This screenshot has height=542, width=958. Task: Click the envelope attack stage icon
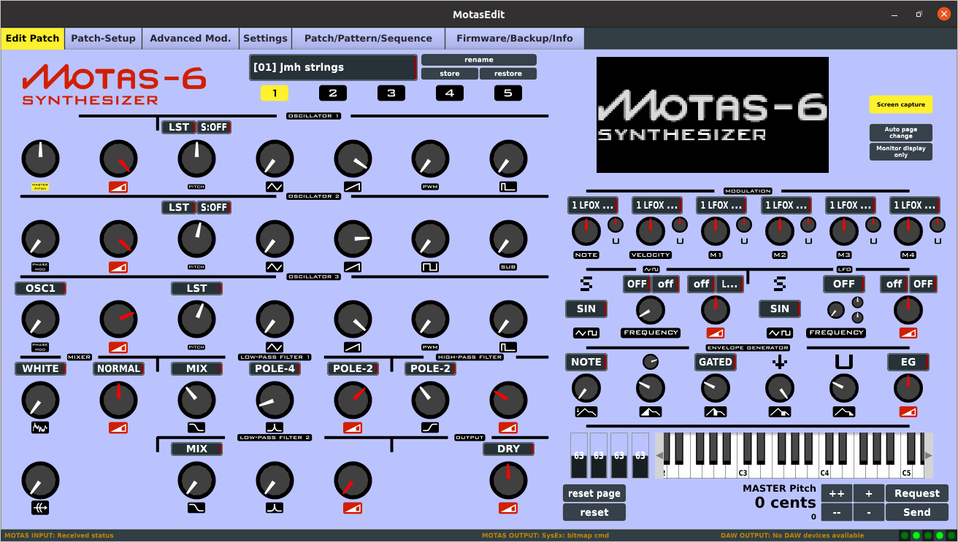coord(651,412)
